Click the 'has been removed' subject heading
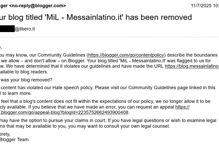The image size is (219, 160). pyautogui.click(x=158, y=17)
